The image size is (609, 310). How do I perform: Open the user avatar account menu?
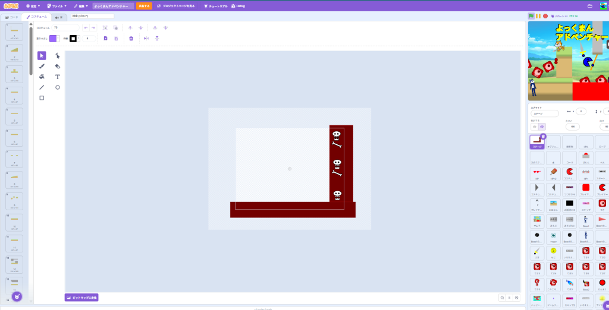point(604,6)
